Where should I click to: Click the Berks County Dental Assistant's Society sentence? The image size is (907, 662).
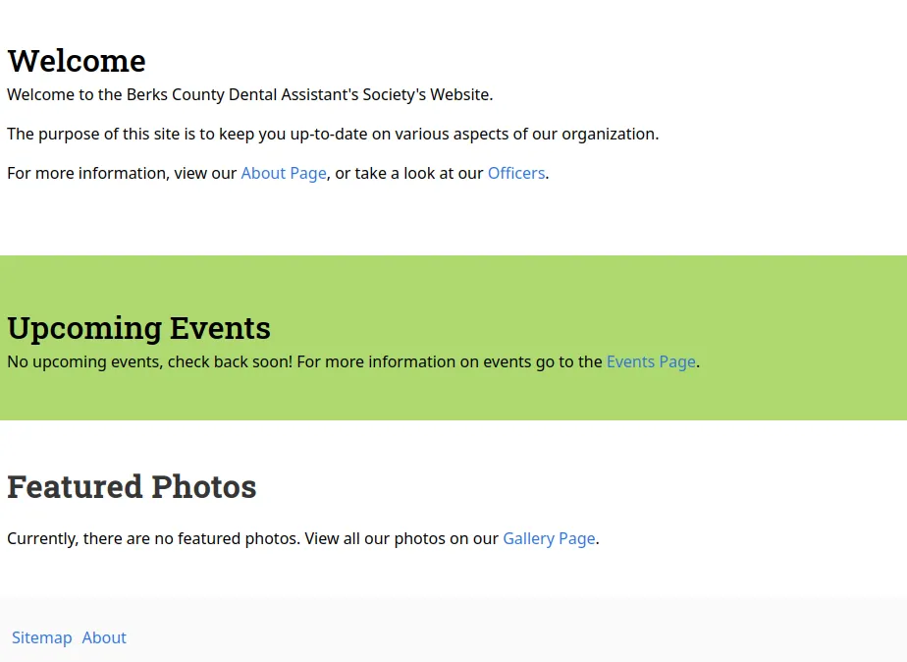(249, 95)
